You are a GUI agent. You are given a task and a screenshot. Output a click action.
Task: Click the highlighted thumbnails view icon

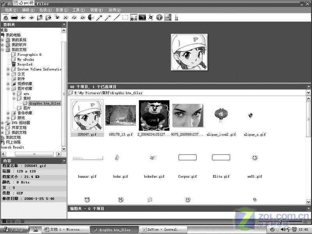(168, 18)
